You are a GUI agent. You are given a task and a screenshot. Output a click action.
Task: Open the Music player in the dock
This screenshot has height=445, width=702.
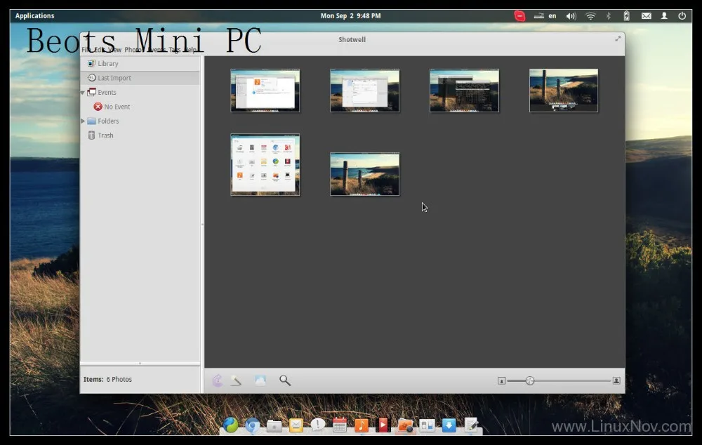[x=362, y=425]
